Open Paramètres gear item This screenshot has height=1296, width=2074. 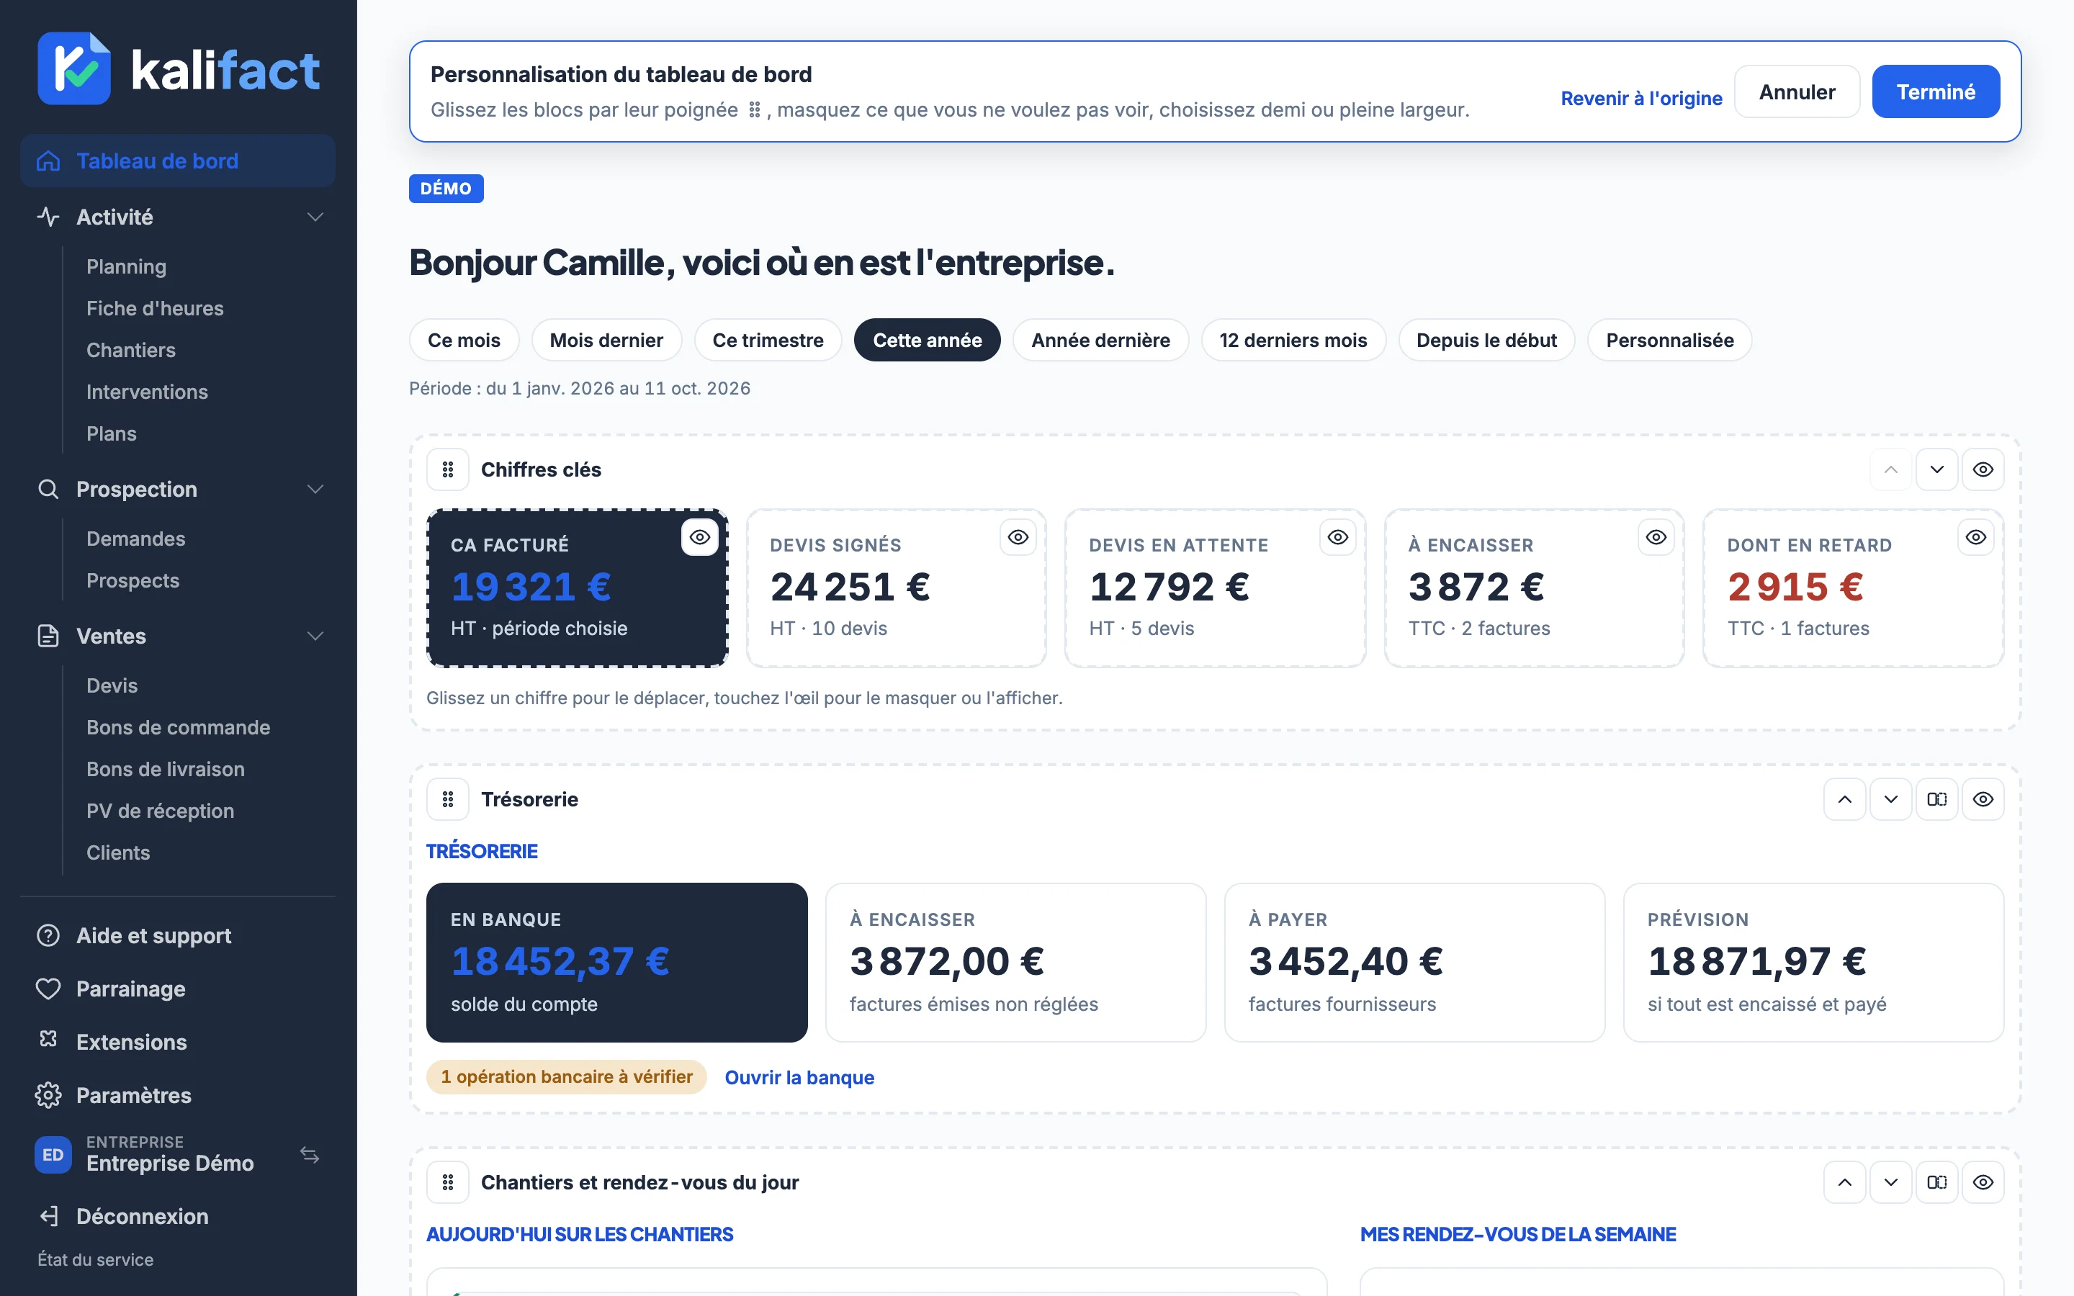click(x=177, y=1095)
